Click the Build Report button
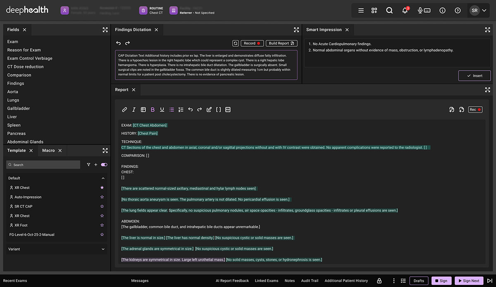Viewport: 496px width, 287px height. pyautogui.click(x=281, y=43)
